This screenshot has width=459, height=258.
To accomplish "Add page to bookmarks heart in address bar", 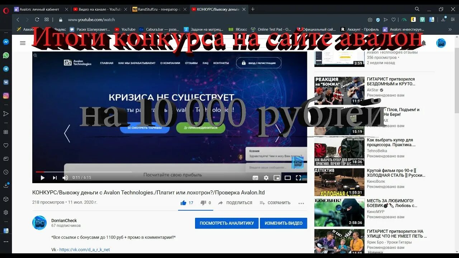I will tap(393, 20).
